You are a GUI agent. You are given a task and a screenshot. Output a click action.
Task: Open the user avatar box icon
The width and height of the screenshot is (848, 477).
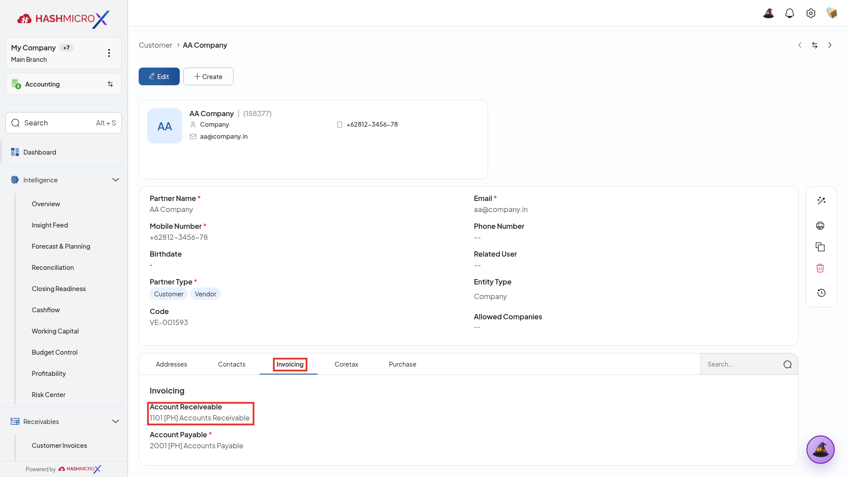[832, 13]
